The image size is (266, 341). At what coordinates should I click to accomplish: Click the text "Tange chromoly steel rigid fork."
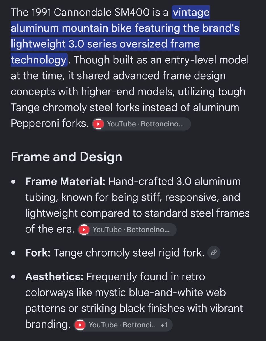(129, 253)
